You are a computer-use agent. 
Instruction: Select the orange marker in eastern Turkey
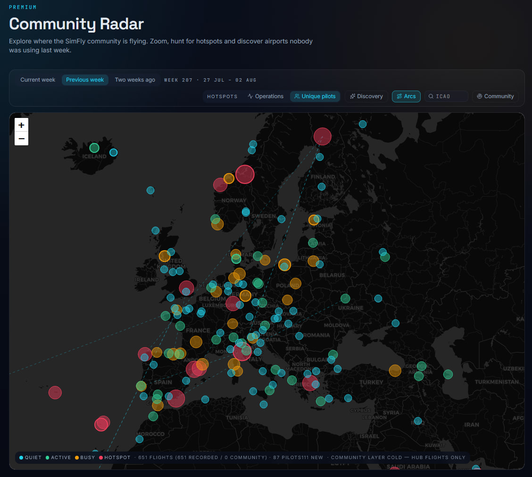point(395,371)
